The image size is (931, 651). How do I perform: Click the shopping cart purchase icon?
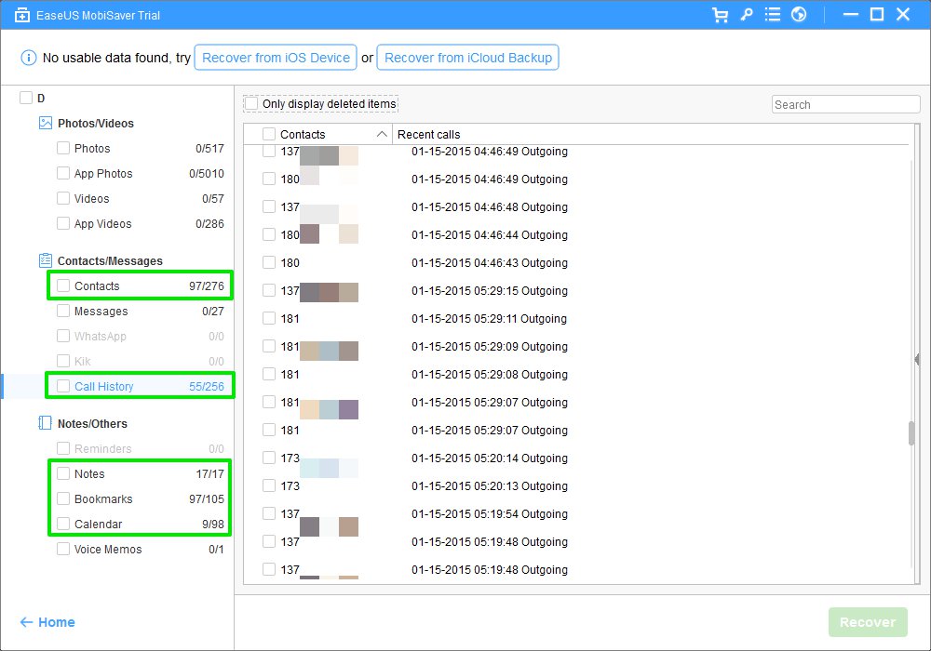coord(720,15)
